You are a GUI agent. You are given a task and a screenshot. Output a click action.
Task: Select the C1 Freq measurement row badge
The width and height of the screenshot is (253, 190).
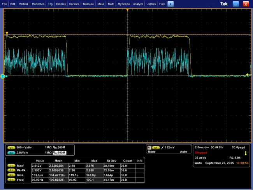click(11, 180)
